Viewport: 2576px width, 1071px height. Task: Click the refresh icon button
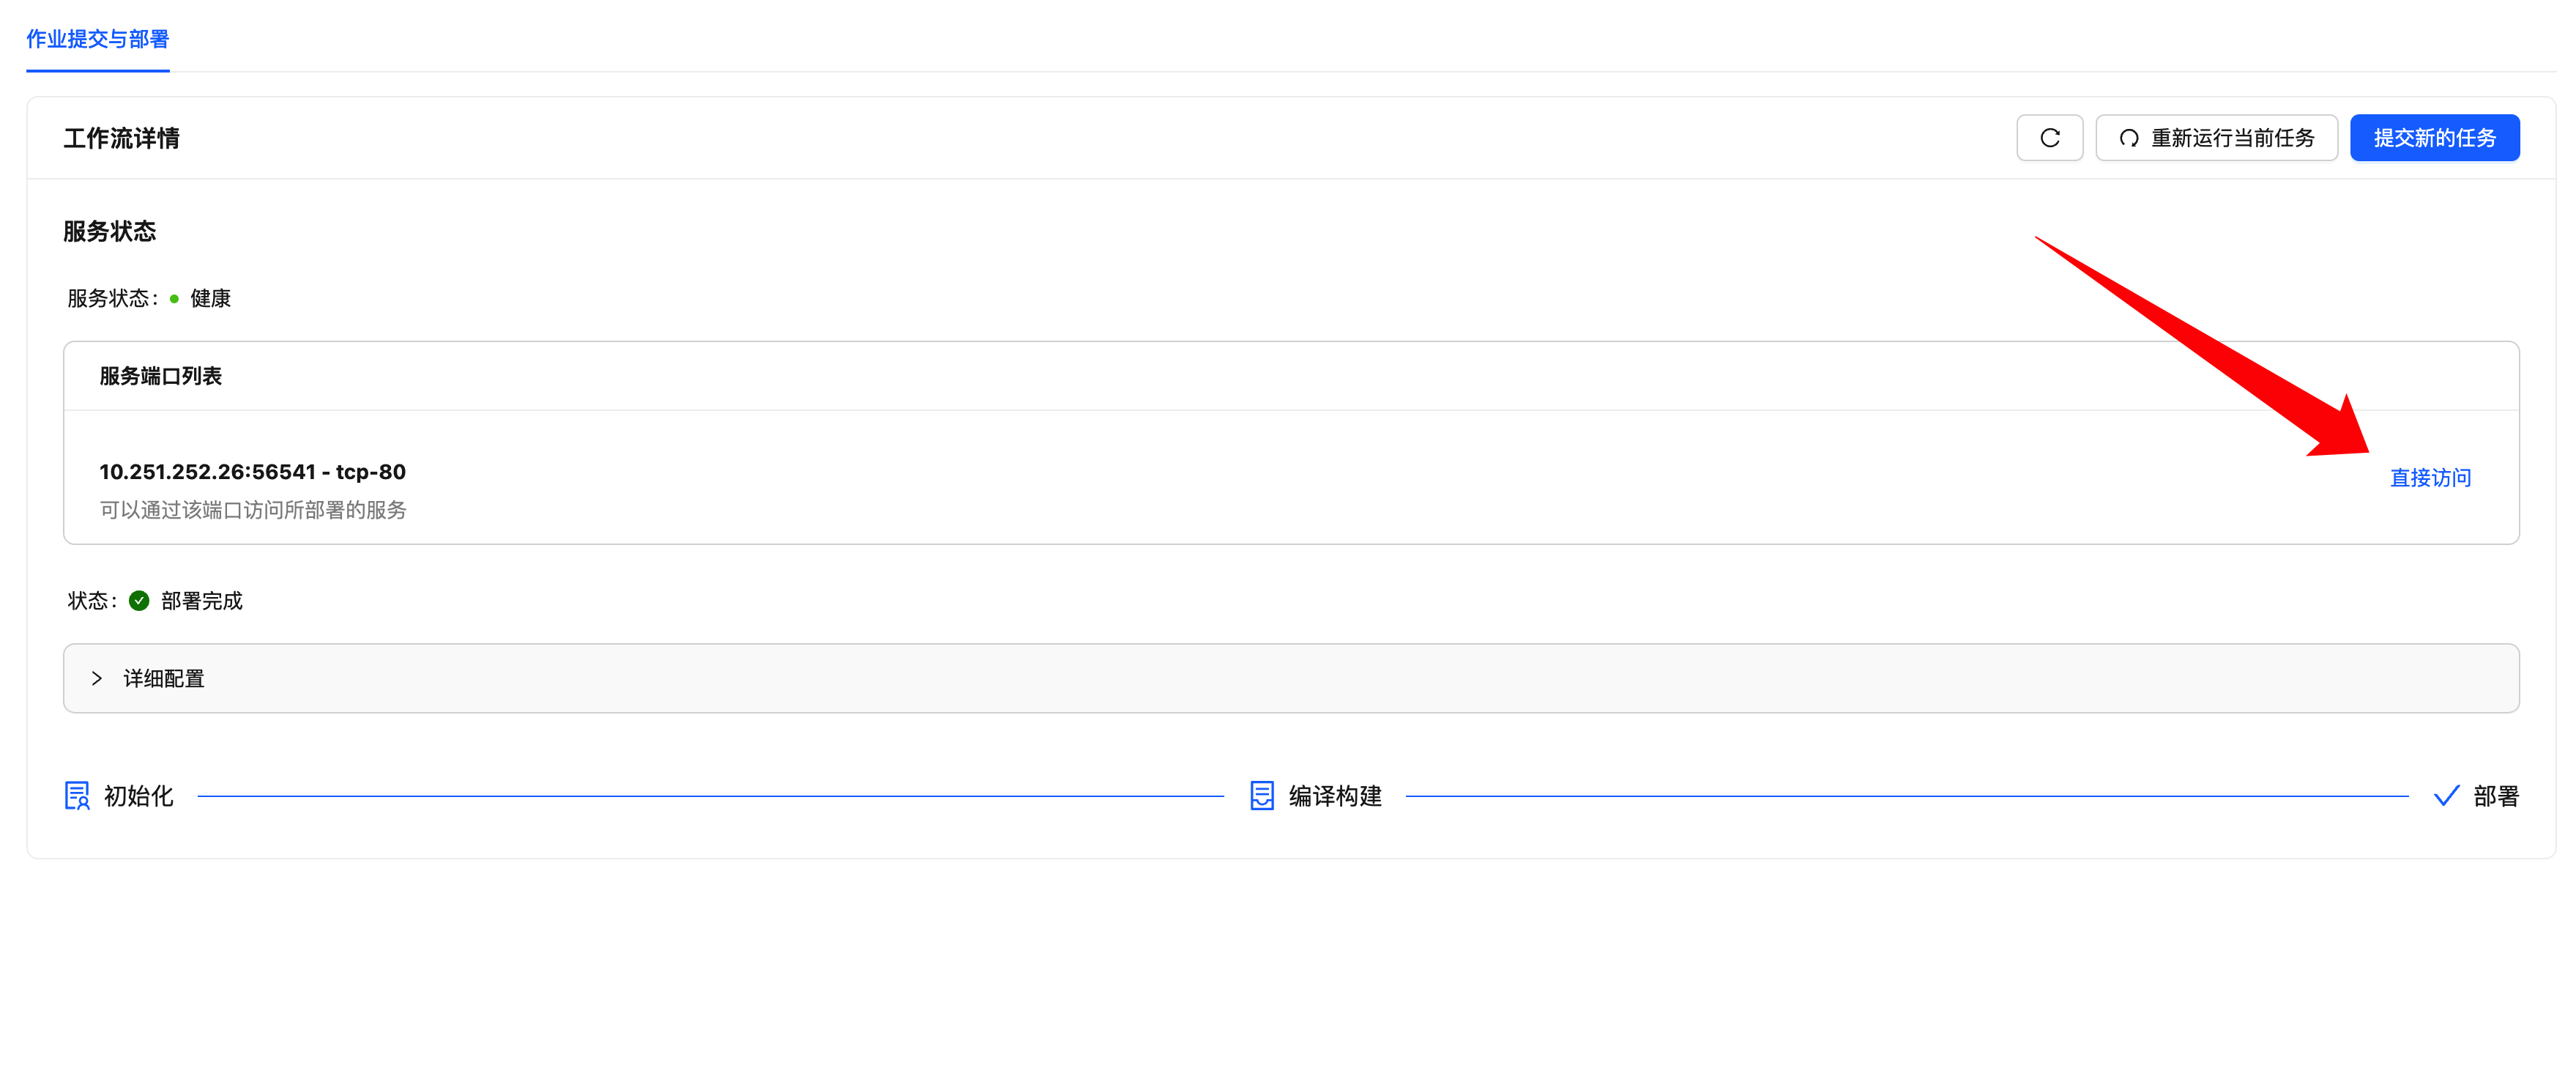2049,138
